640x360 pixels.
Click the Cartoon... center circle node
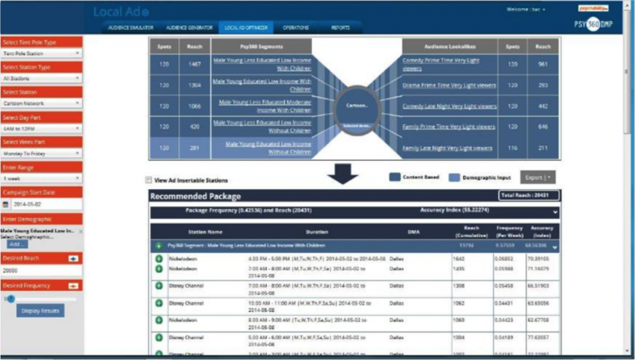click(357, 109)
